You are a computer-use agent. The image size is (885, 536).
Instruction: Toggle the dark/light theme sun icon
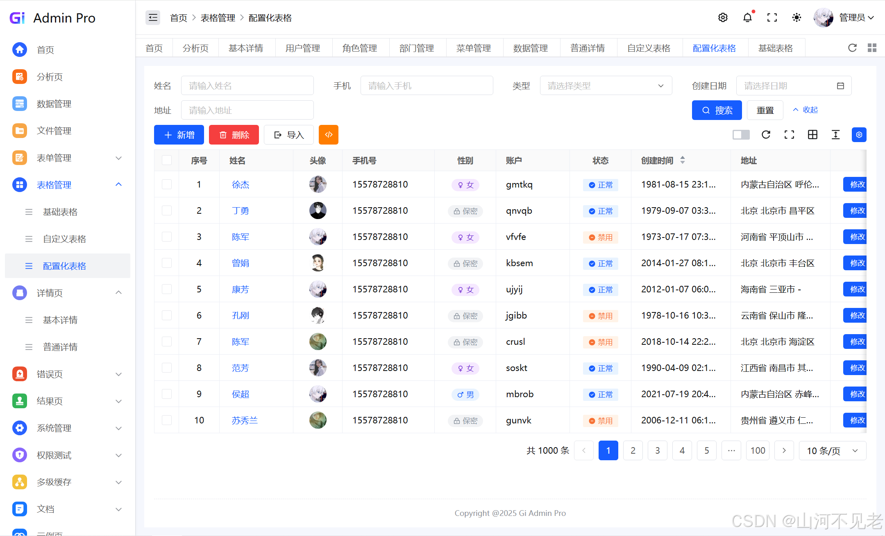(x=796, y=18)
